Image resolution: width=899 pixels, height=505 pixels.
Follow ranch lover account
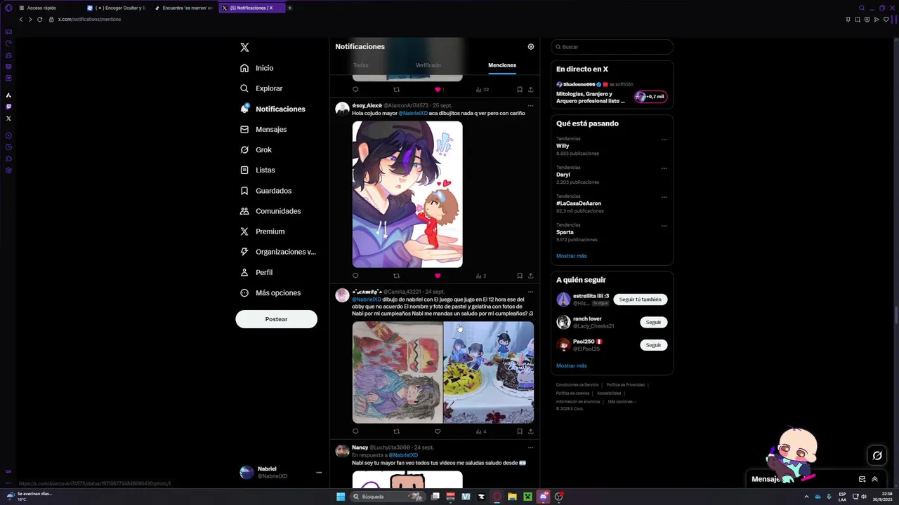(x=653, y=323)
